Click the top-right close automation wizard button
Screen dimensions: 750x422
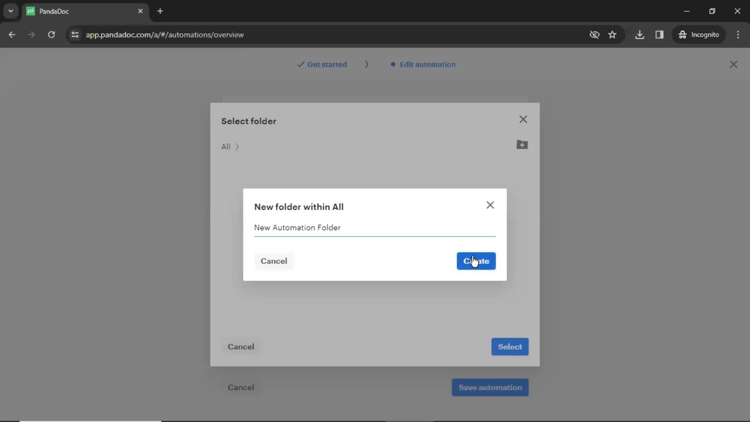click(734, 64)
